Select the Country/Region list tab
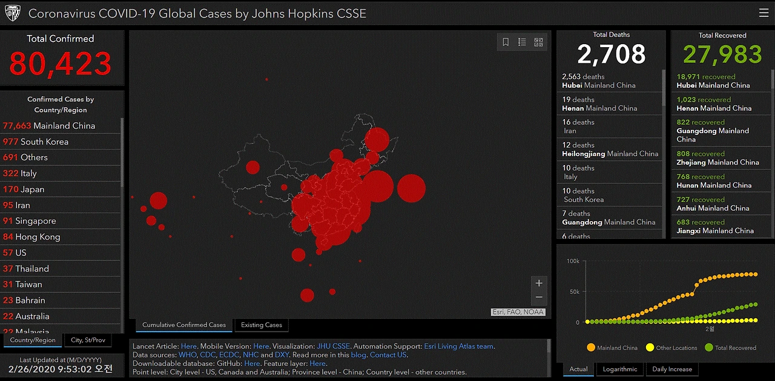The height and width of the screenshot is (381, 775). (33, 340)
